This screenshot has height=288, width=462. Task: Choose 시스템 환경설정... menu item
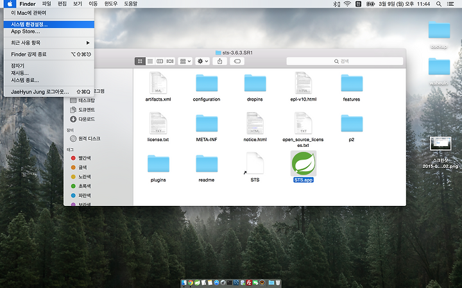point(49,24)
